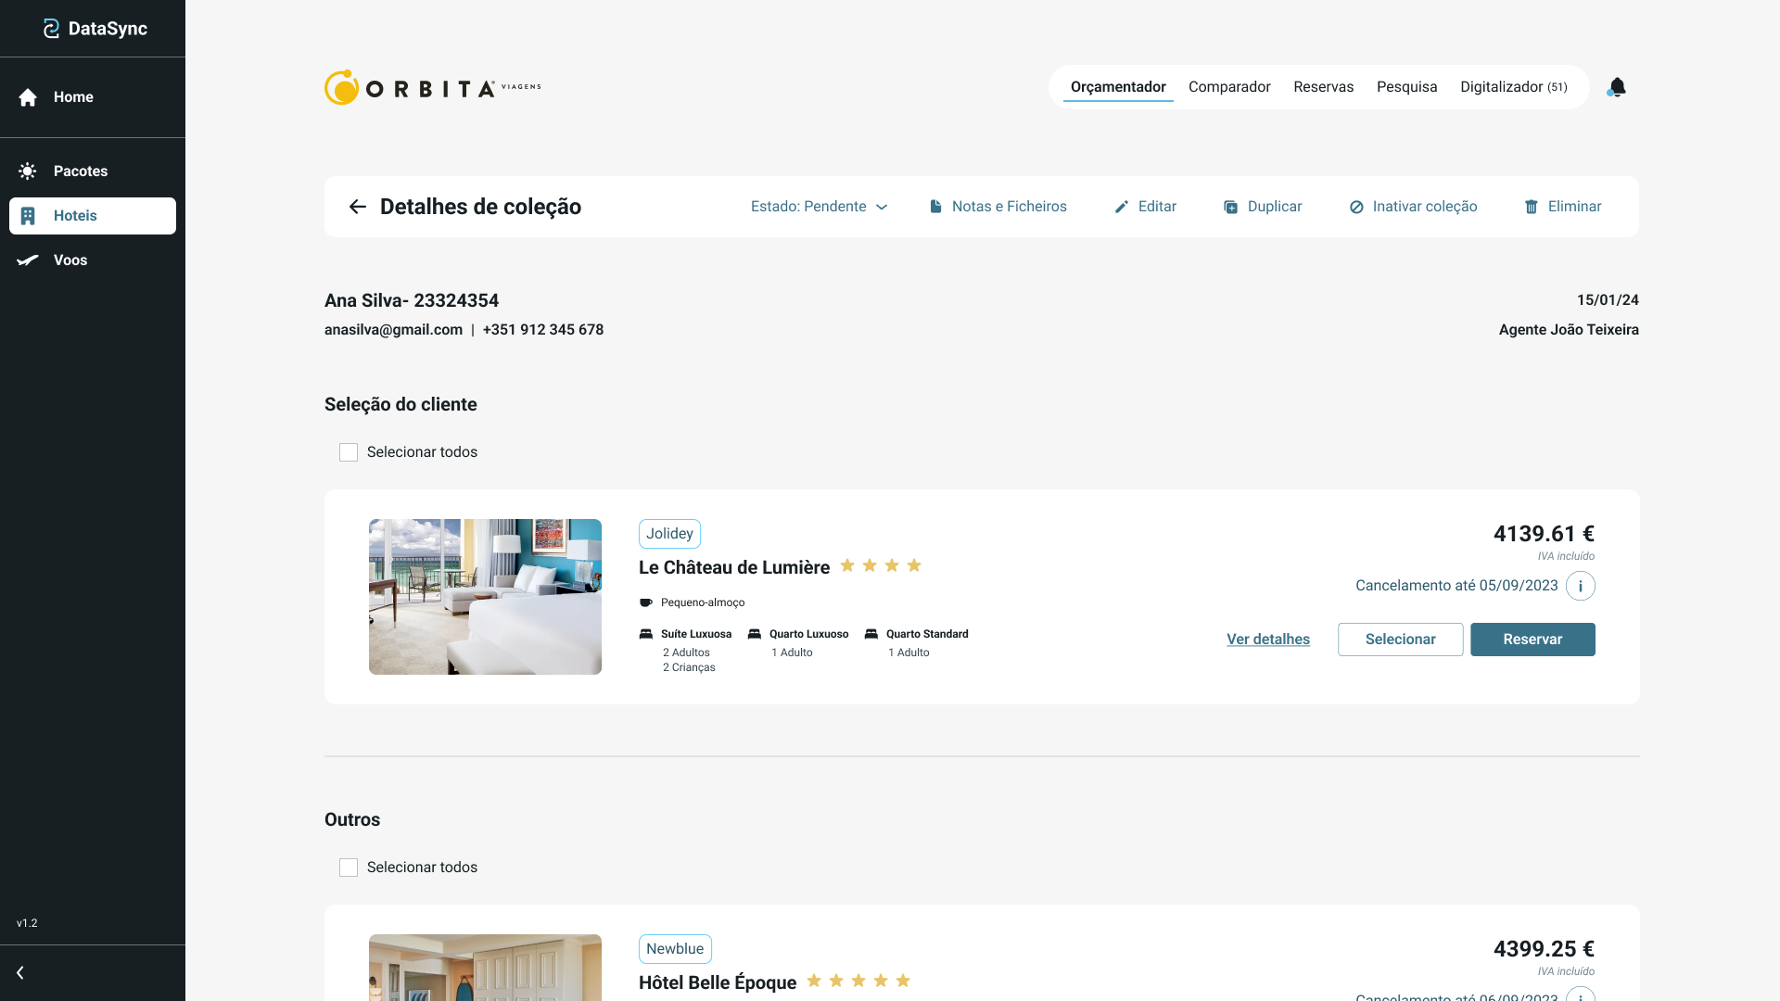Check Selecionar todos under Outros
Viewport: 1780px width, 1001px height.
point(349,868)
